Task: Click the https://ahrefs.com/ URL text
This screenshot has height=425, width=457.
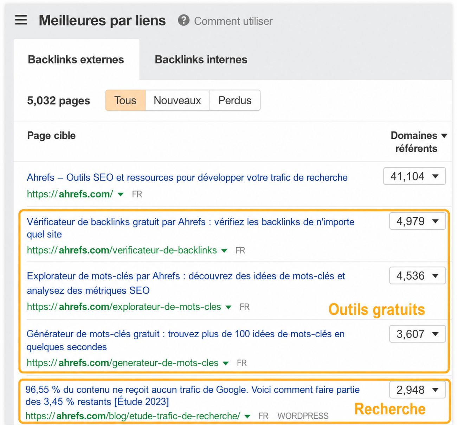Action: pyautogui.click(x=70, y=194)
